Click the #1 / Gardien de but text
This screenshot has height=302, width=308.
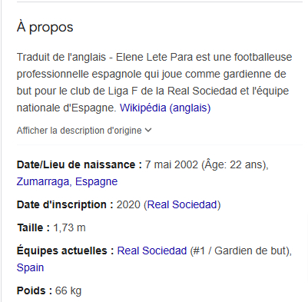240,251
